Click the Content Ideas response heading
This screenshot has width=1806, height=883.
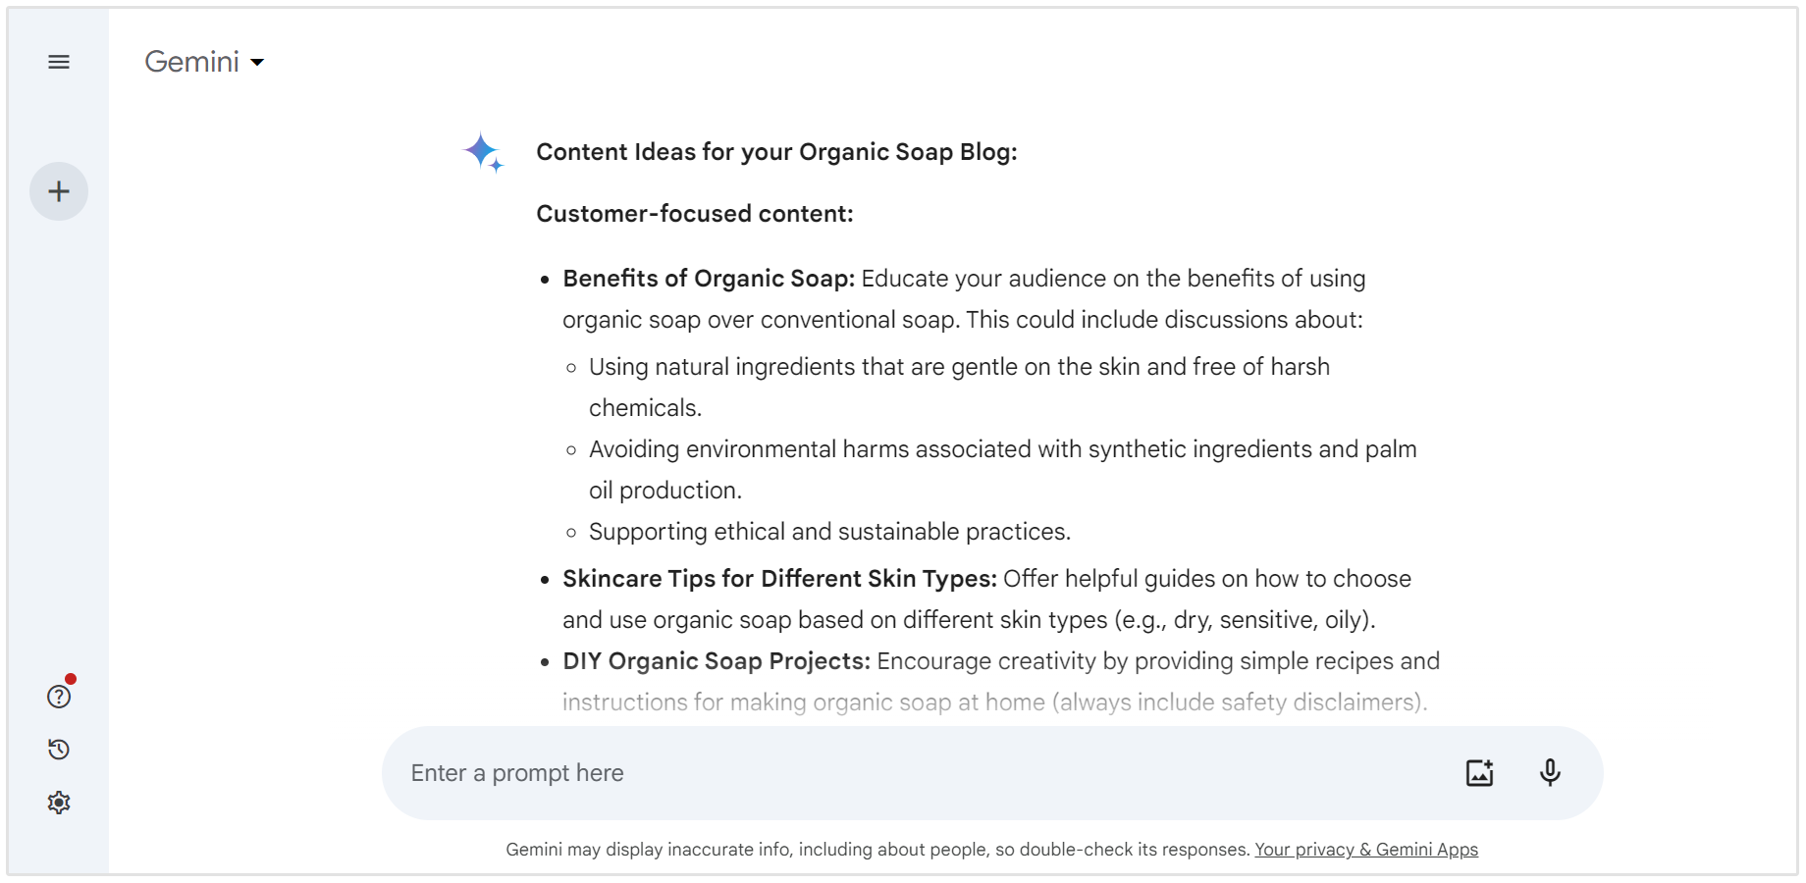click(x=776, y=152)
